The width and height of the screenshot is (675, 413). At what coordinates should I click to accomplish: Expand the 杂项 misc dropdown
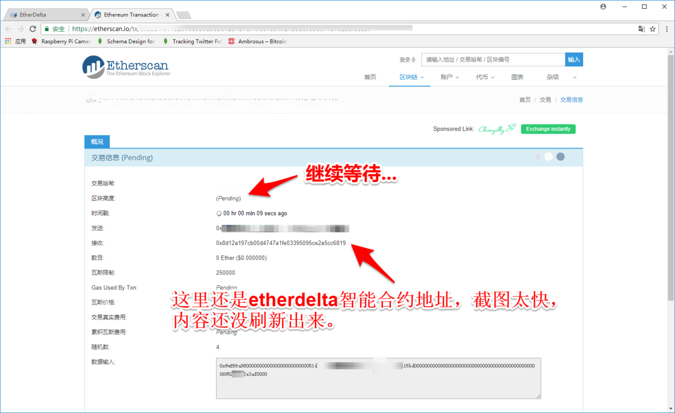(x=561, y=77)
